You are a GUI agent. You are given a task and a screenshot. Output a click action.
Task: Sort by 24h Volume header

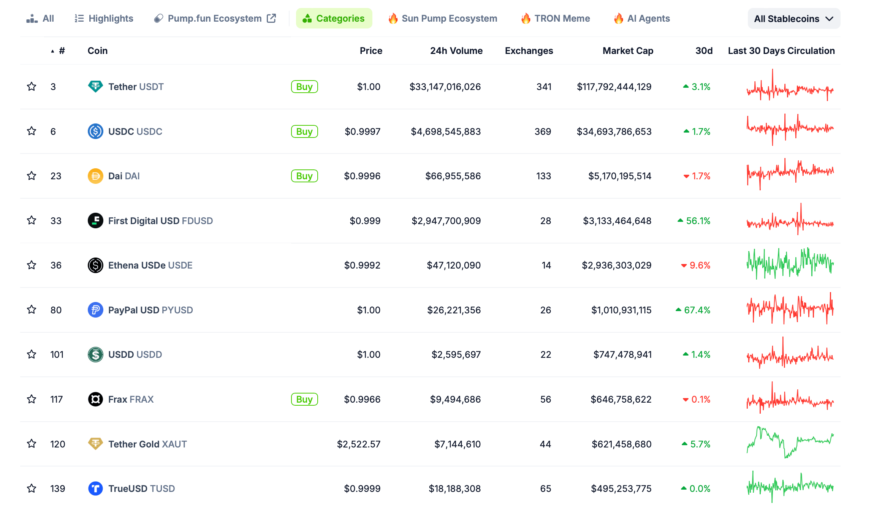pos(456,51)
